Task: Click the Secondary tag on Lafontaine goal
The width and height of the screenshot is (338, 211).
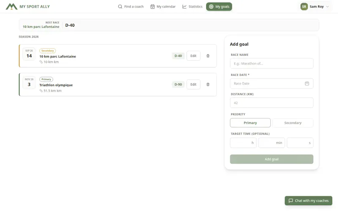Action: 47,51
